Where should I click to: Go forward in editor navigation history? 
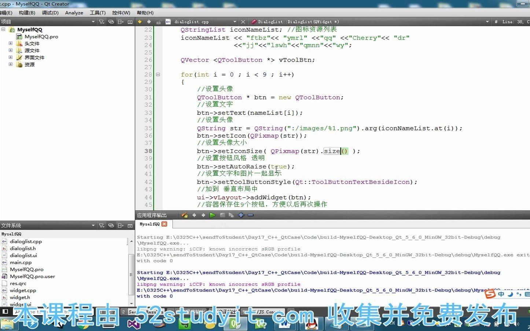pyautogui.click(x=149, y=22)
